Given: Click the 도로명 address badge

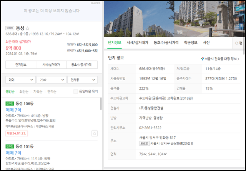Looking at the screenshot, I should (145, 143).
